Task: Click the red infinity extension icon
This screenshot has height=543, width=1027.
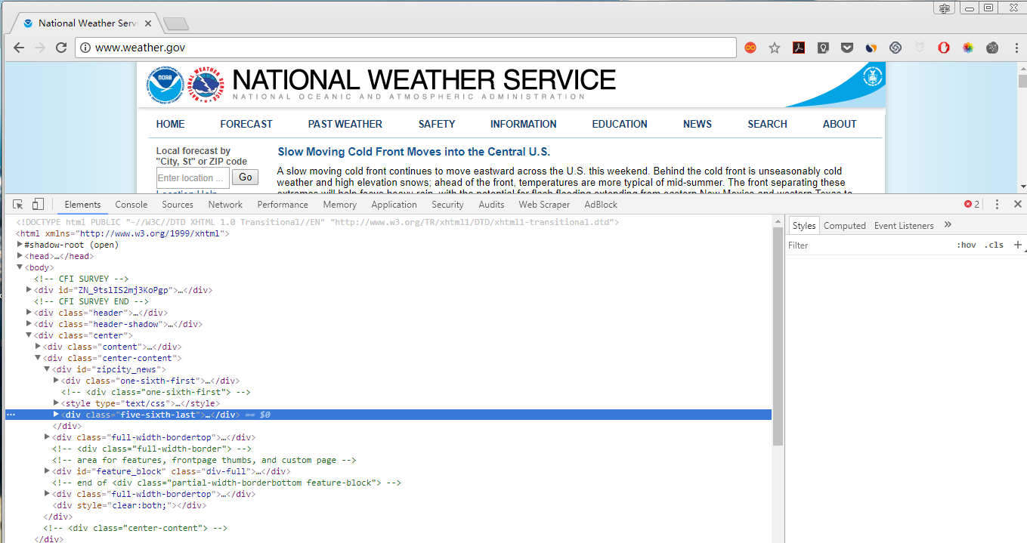Action: point(750,48)
